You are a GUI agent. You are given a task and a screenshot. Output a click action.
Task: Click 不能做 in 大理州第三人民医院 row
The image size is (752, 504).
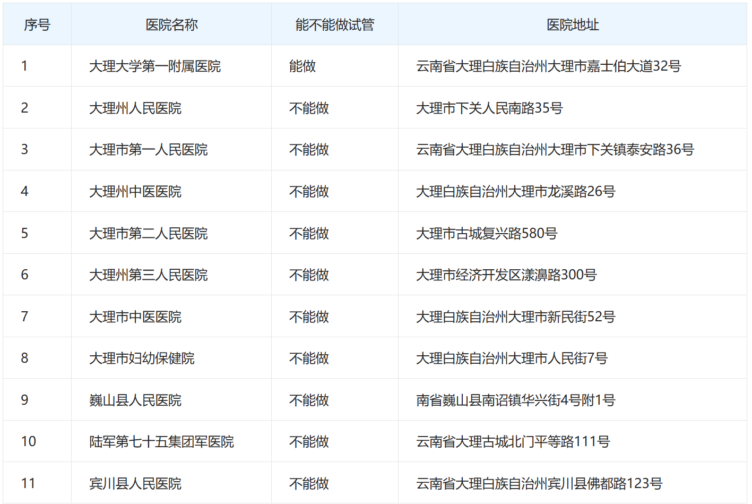(x=309, y=275)
